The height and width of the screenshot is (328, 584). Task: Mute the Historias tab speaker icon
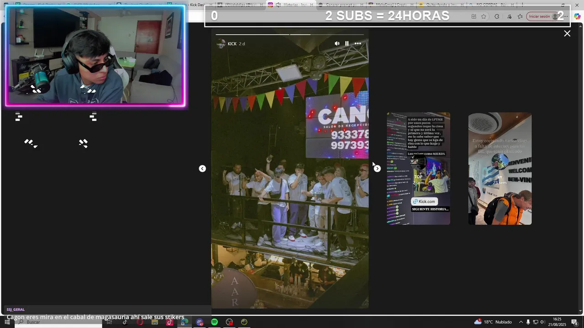(278, 5)
